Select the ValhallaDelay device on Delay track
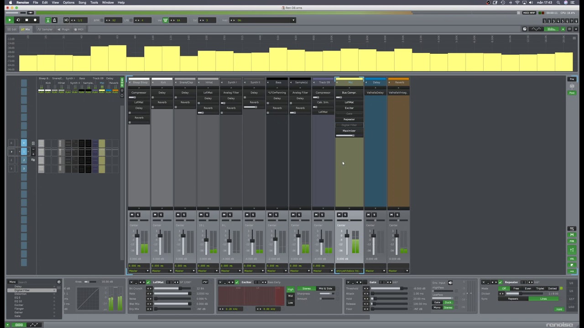 tap(375, 92)
